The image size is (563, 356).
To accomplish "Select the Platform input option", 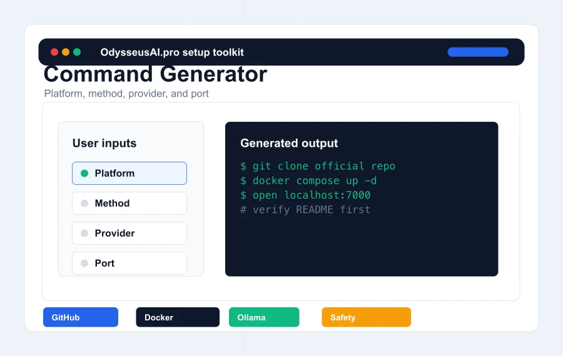I will [x=129, y=173].
